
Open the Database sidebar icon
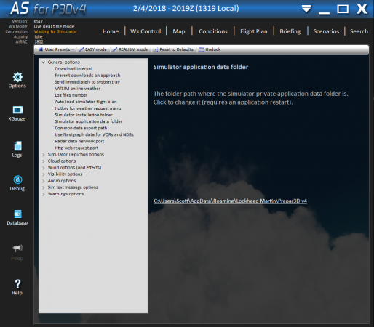pyautogui.click(x=17, y=214)
